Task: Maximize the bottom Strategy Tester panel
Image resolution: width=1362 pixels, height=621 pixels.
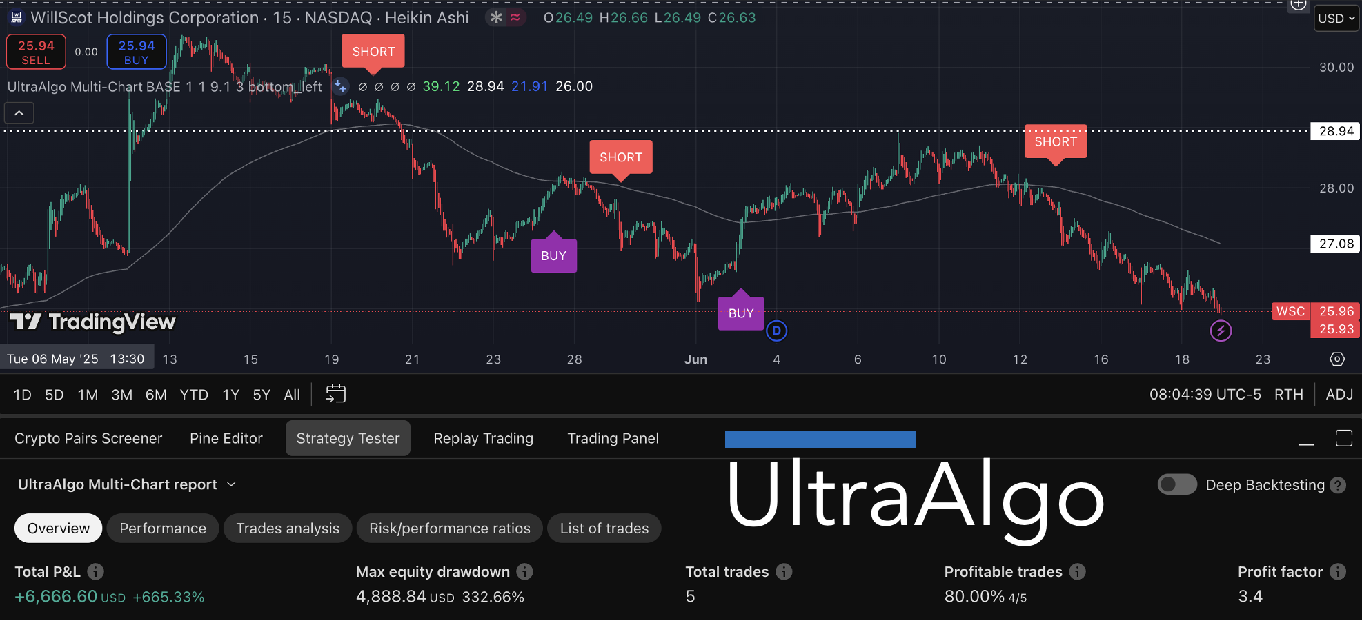Action: (1344, 438)
